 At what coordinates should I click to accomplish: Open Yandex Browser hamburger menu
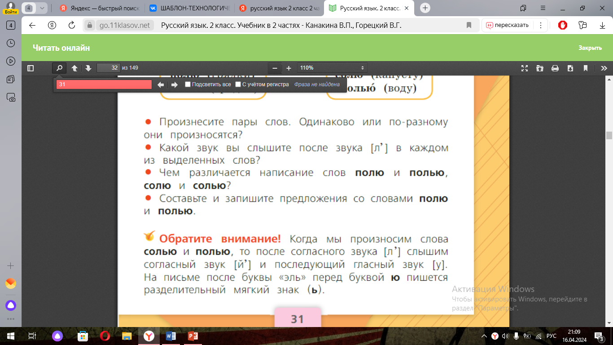(543, 8)
